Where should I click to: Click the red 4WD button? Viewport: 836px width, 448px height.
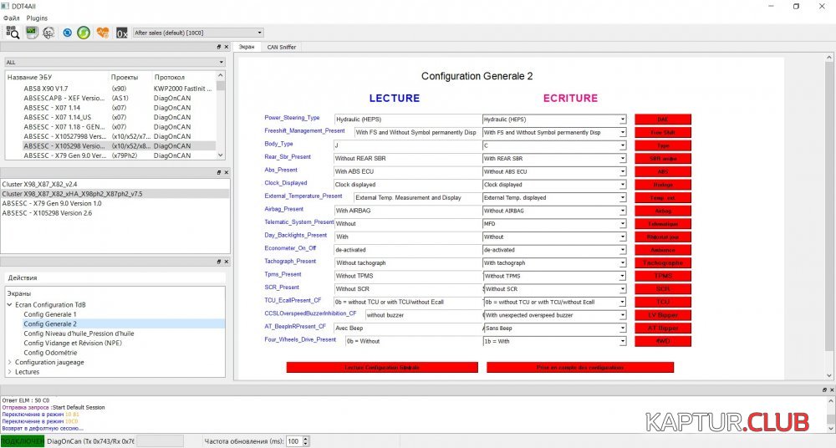coord(663,341)
